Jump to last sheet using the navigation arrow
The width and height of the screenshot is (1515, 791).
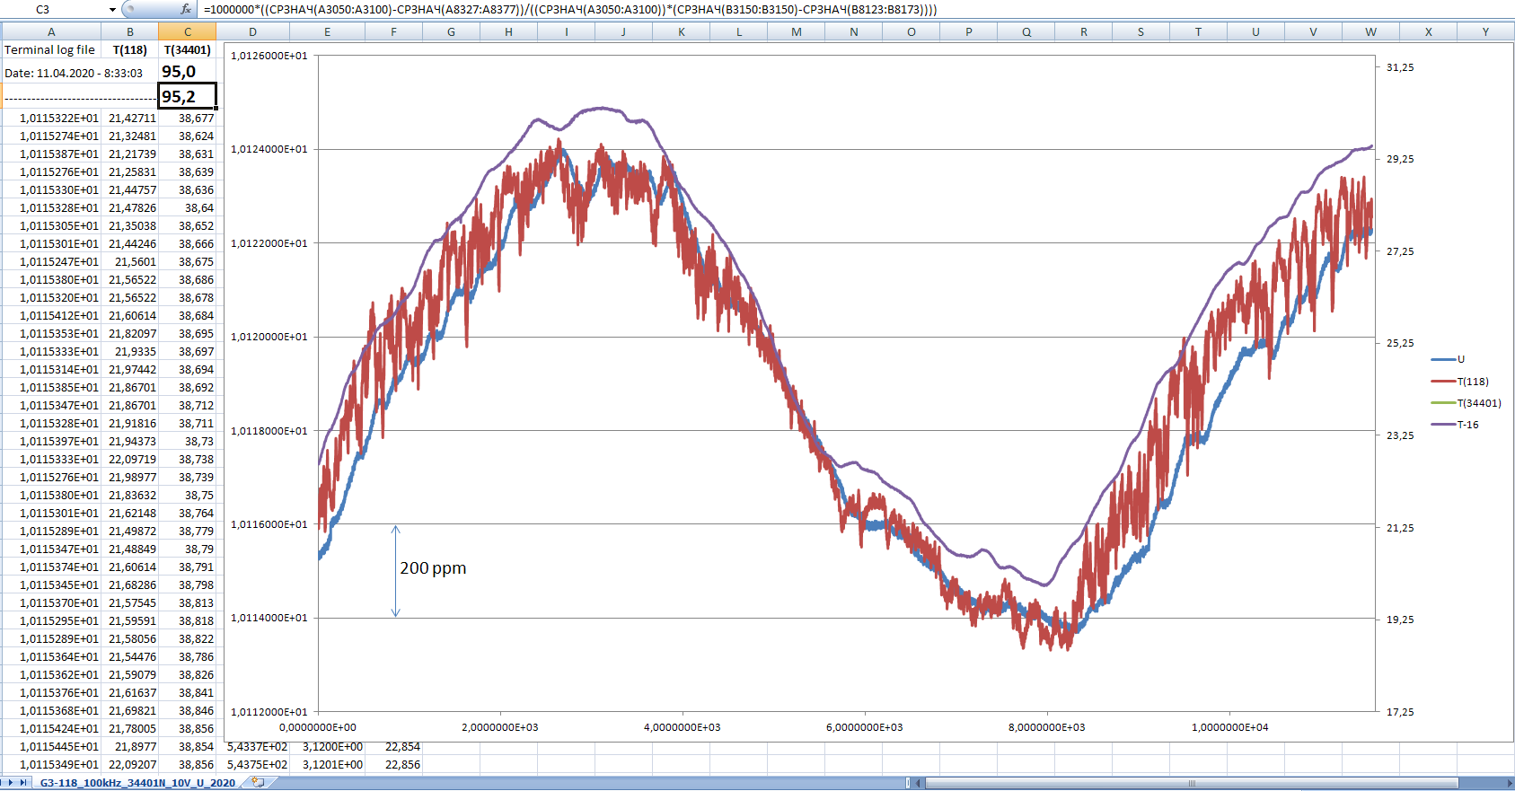coord(22,783)
